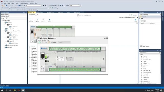Image resolution: width=164 pixels, height=92 pixels.
Task: Toggle input terminal 04 on simulator
Action: point(58,49)
